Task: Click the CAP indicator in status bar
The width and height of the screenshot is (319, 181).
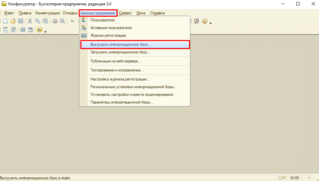Action: pyautogui.click(x=282, y=178)
